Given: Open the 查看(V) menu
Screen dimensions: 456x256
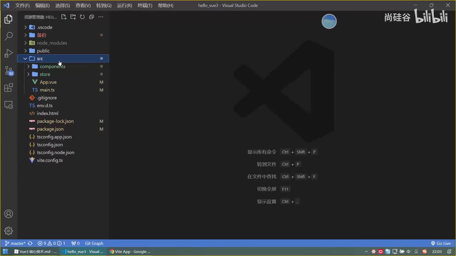Looking at the screenshot, I should 83,5.
